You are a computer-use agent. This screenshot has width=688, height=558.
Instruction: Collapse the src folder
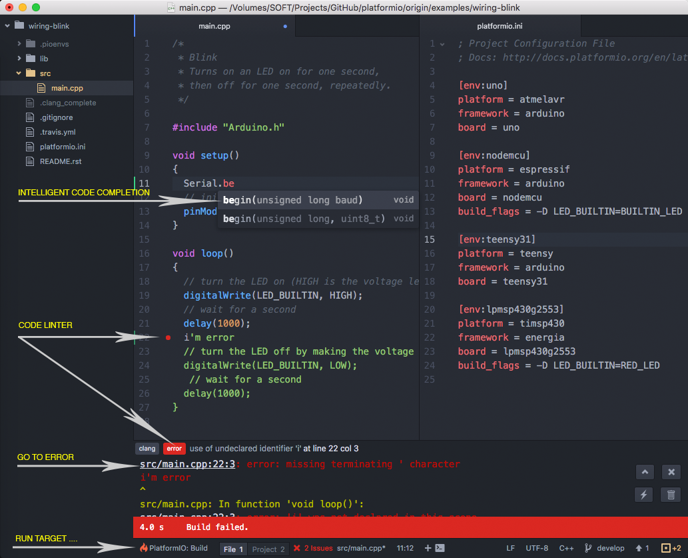(19, 73)
